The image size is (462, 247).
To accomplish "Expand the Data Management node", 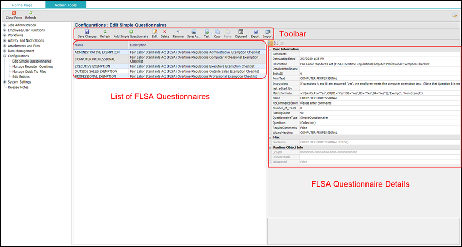I will pyautogui.click(x=5, y=51).
